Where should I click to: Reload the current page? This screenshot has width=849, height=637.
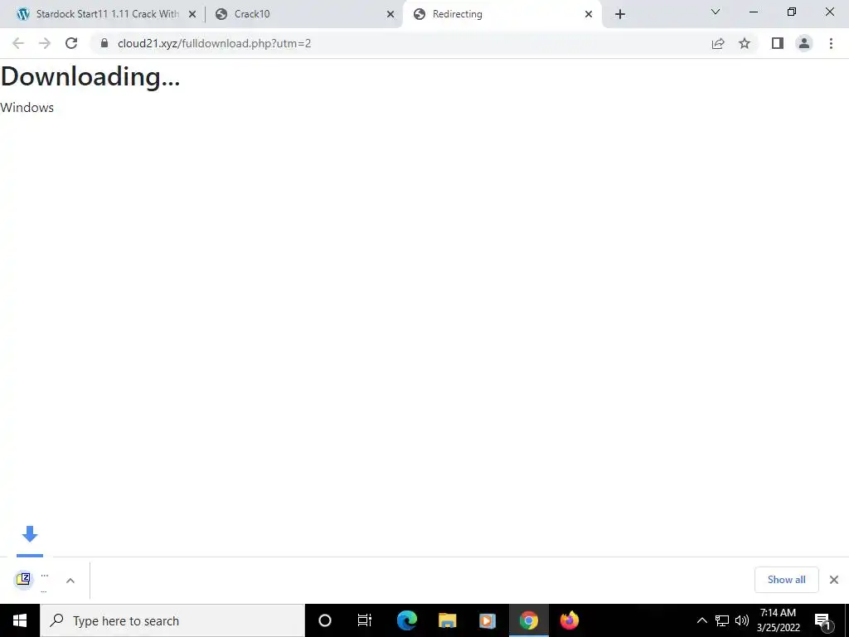tap(71, 43)
